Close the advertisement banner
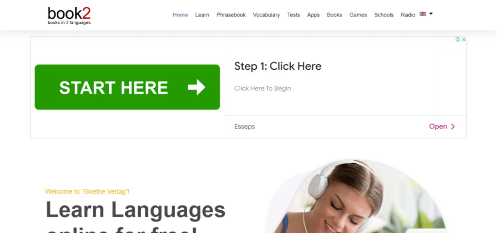 464,40
